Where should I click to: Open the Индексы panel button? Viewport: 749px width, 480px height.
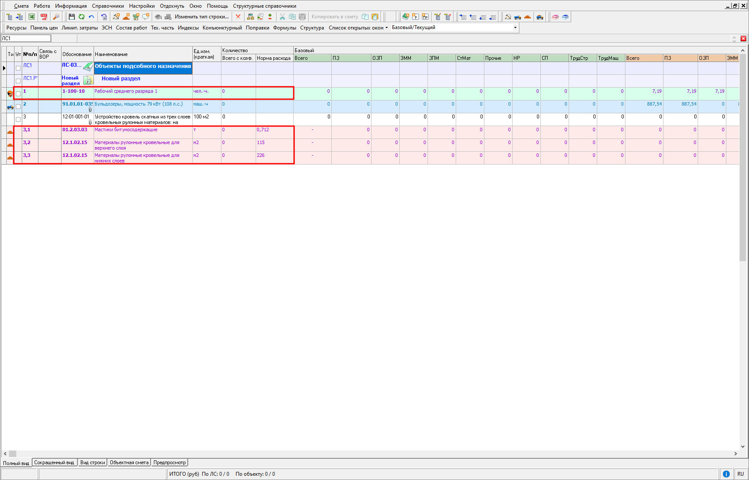point(188,28)
